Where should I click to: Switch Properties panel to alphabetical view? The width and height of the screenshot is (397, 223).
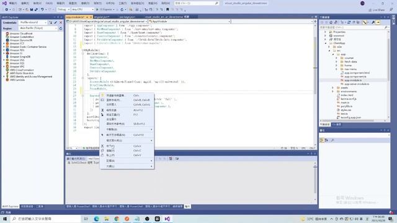[x=326, y=140]
